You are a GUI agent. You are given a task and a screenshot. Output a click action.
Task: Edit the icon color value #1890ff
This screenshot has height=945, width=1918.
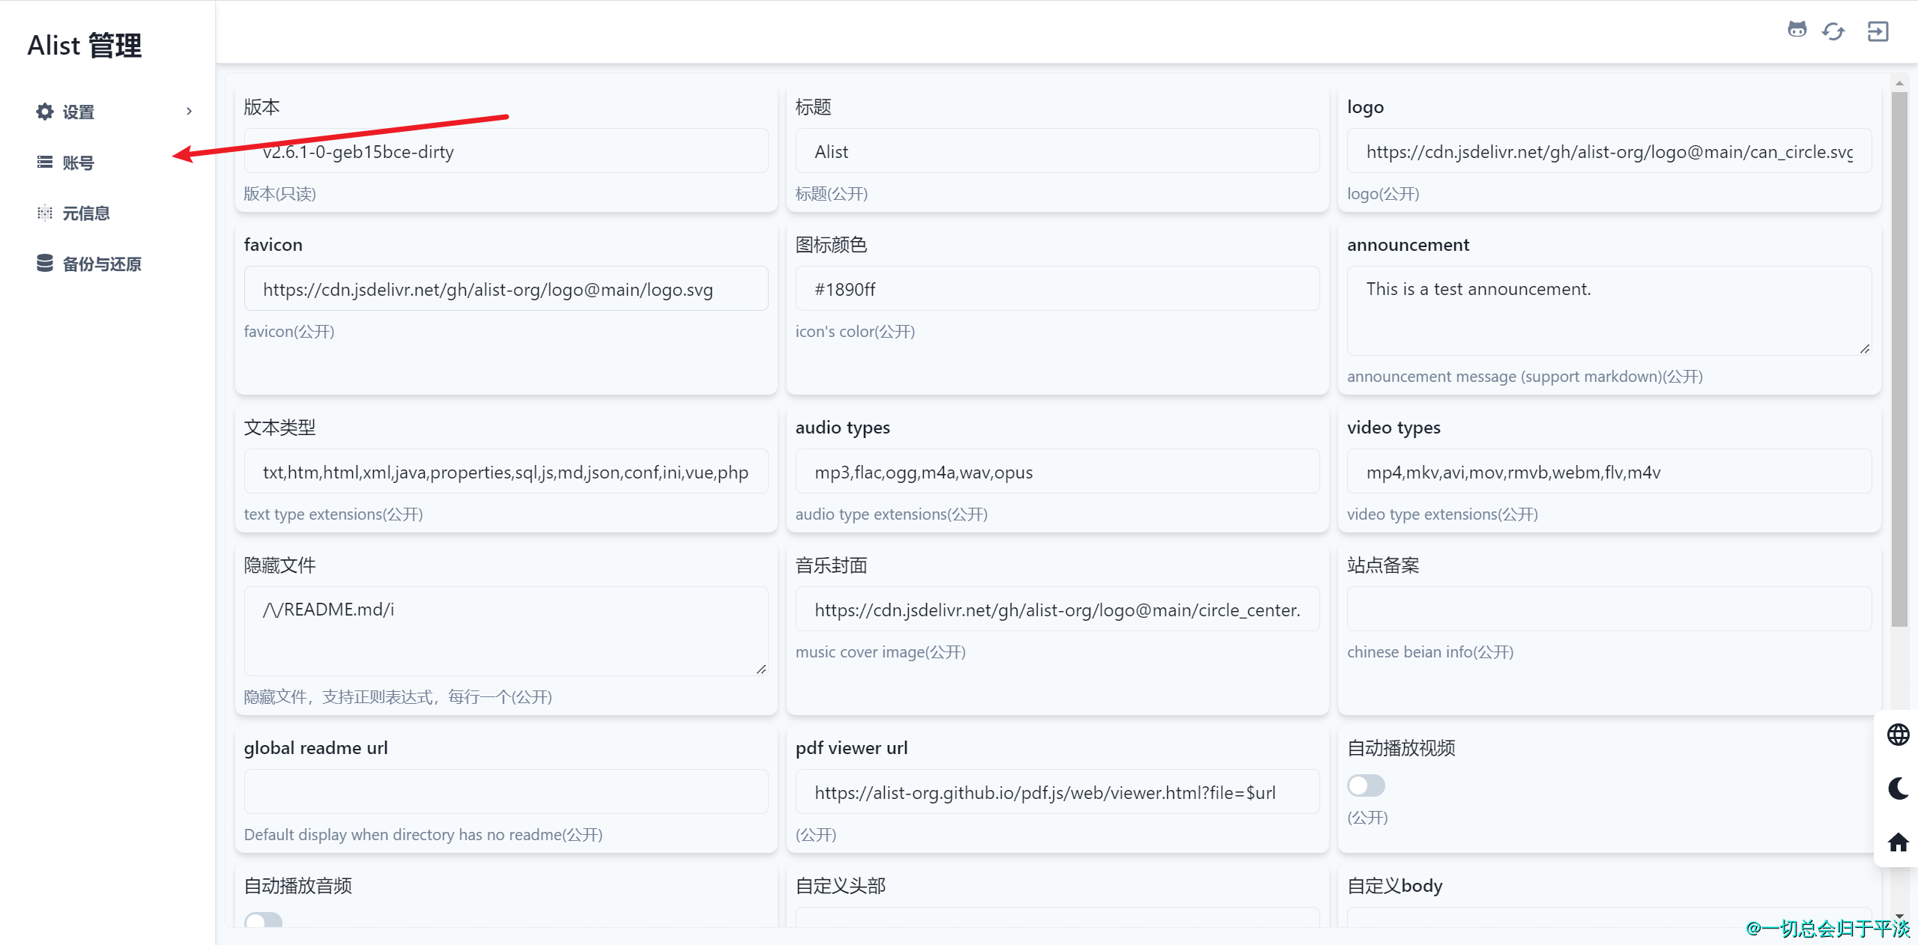[1056, 288]
